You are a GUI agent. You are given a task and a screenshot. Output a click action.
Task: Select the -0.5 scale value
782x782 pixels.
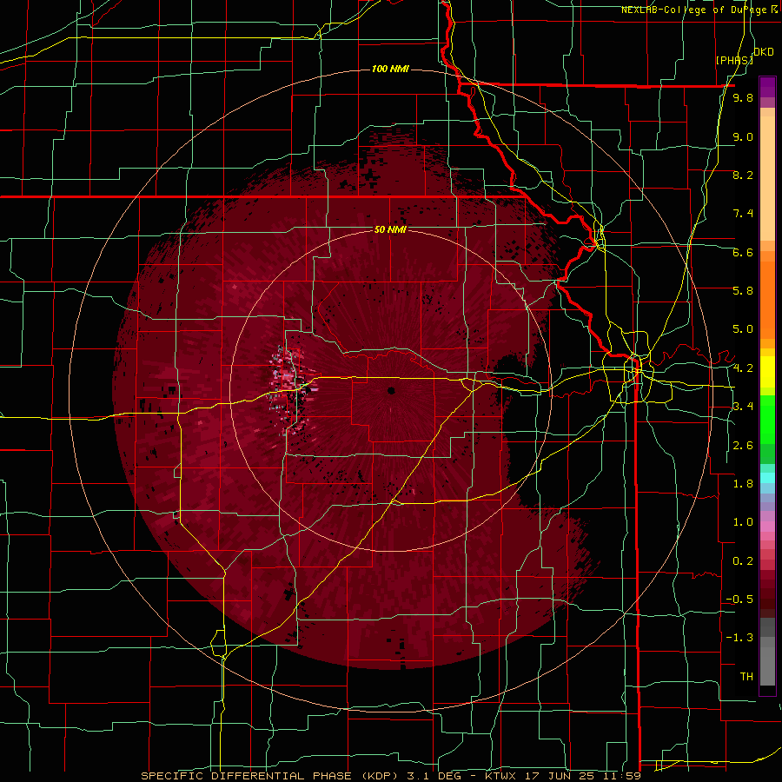click(x=739, y=600)
